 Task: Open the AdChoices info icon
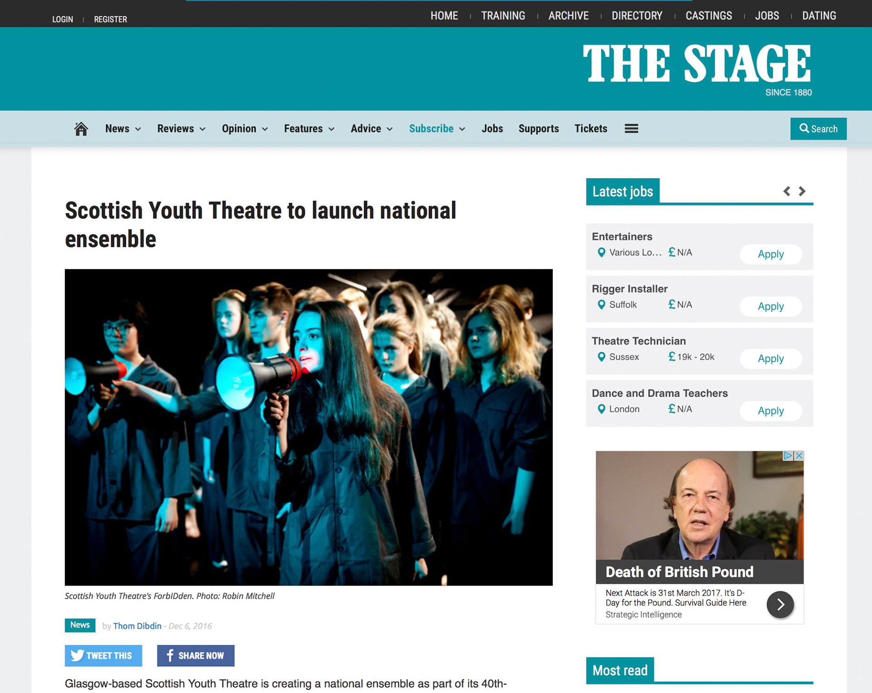[788, 456]
